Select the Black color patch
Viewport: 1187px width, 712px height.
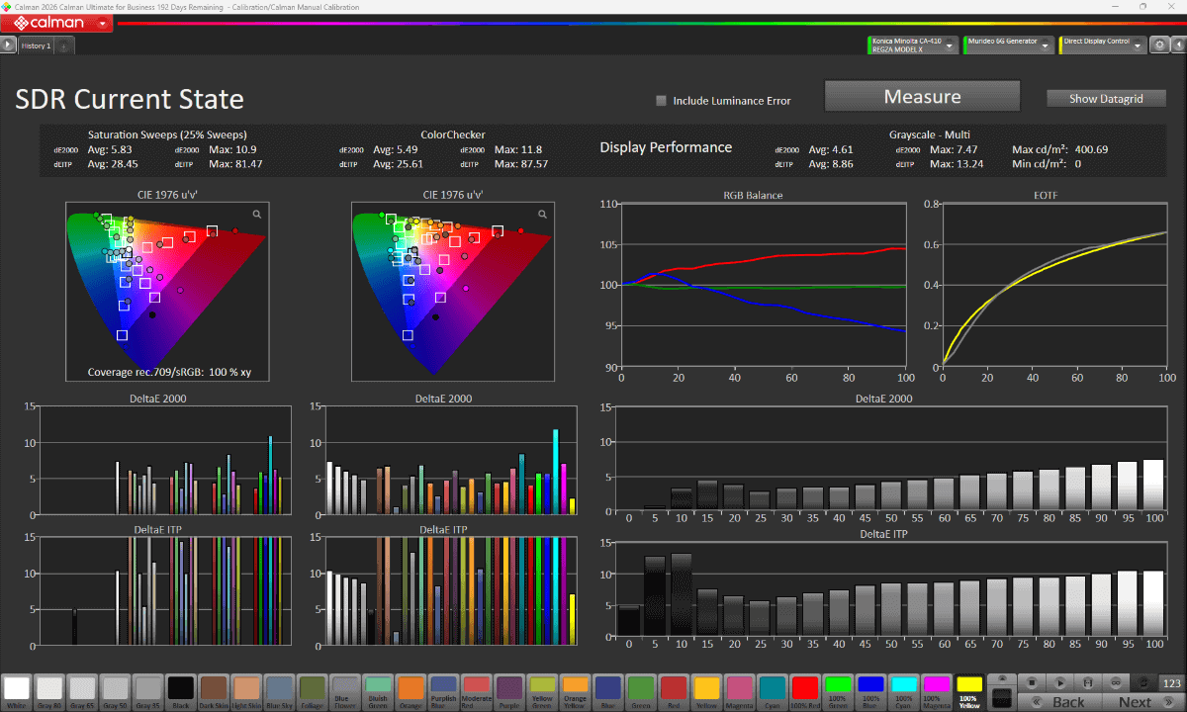pyautogui.click(x=180, y=690)
